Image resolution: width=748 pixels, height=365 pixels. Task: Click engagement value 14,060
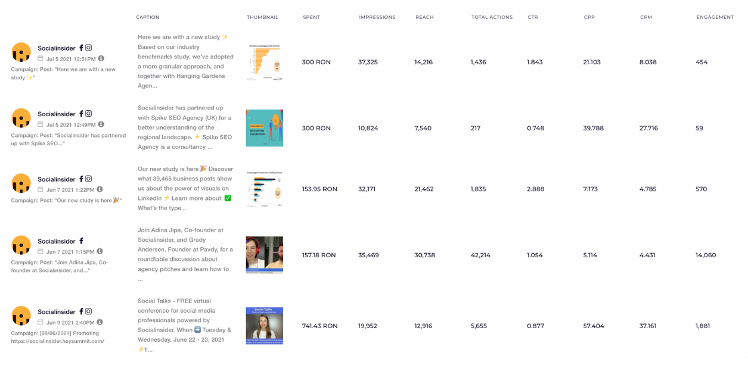click(706, 255)
